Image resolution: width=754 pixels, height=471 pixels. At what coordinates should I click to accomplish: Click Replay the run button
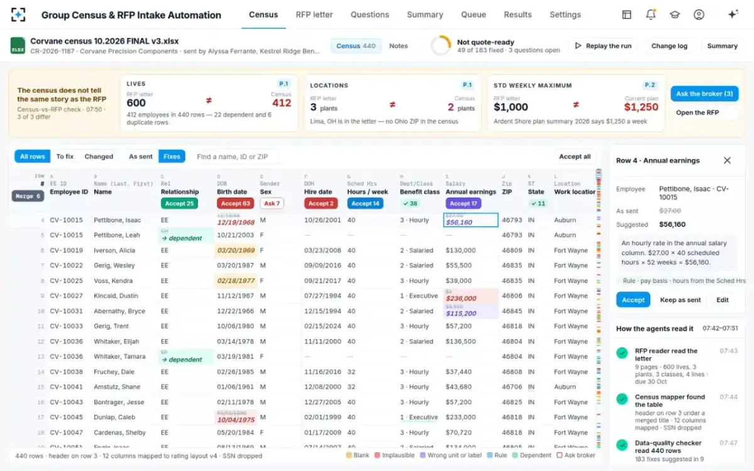tap(603, 46)
